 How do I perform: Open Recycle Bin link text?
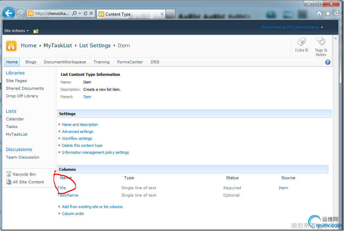pos(24,174)
